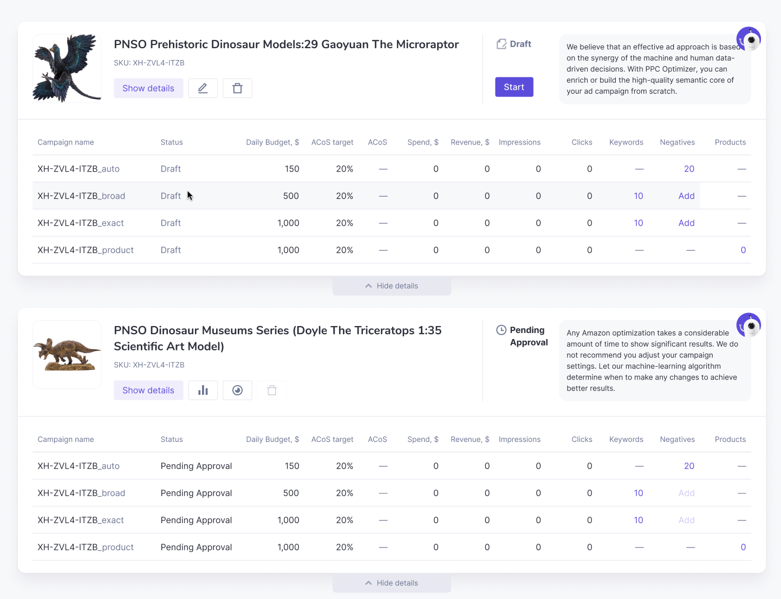Viewport: 781px width, 599px height.
Task: Open 10 keywords of pending broad campaign
Action: [639, 493]
